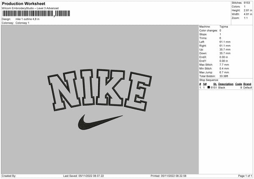The width and height of the screenshot is (254, 179).
Task: Click design name 'nike 1 outline 4,8 in'
Action: click(x=28, y=19)
